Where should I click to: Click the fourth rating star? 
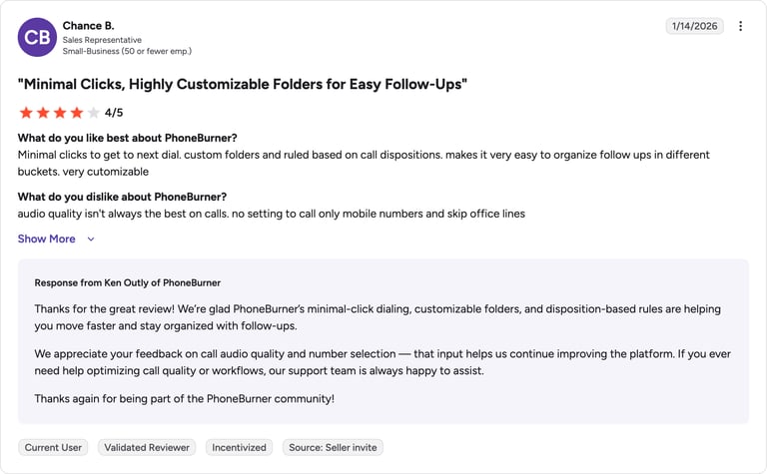pos(77,113)
